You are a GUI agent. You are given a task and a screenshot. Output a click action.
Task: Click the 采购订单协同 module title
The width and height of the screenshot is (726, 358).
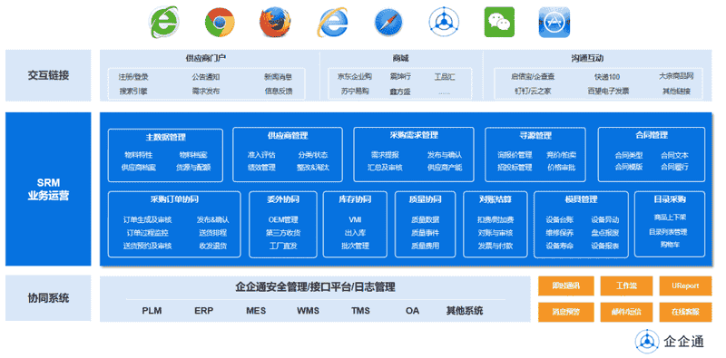[174, 199]
